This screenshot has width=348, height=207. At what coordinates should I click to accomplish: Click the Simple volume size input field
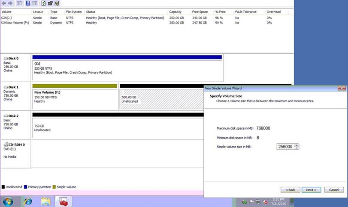(285, 147)
